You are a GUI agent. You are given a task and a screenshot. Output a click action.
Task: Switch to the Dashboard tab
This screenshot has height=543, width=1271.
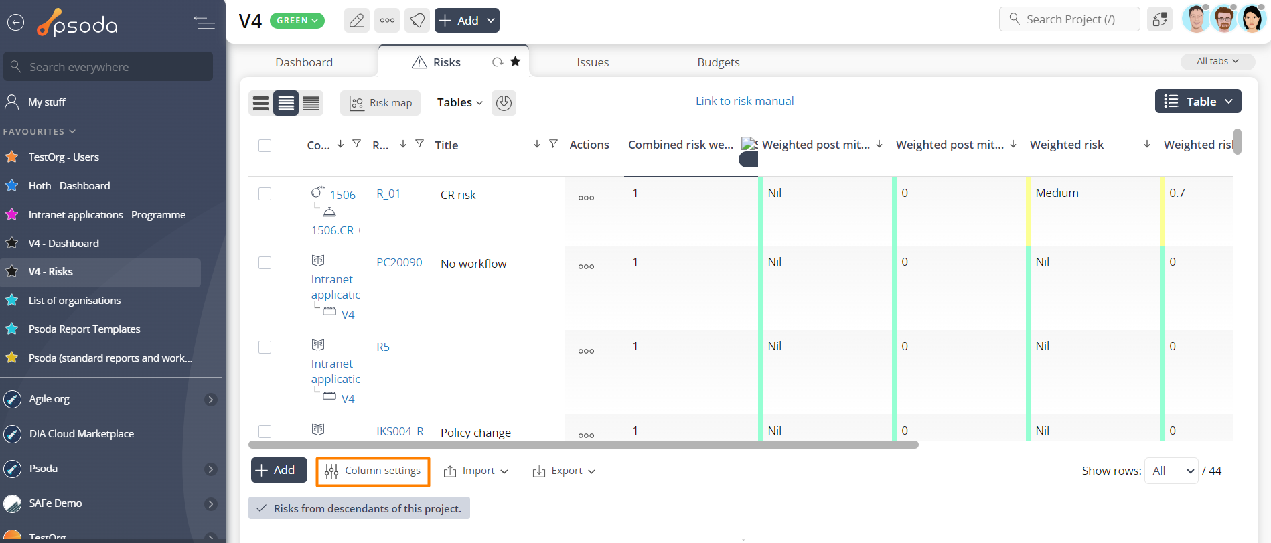pyautogui.click(x=304, y=62)
